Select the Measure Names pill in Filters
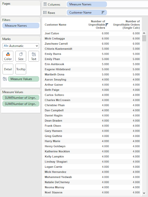The image size is (148, 197). (x=21, y=26)
